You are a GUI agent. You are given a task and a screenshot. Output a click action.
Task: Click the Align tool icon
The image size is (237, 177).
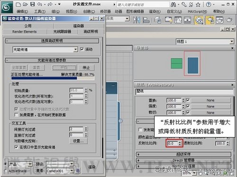pyautogui.click(x=146, y=20)
